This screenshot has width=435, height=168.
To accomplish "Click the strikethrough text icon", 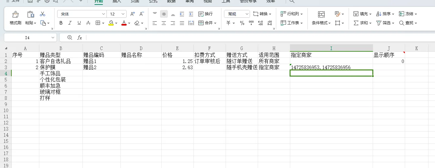I will 88,23.
